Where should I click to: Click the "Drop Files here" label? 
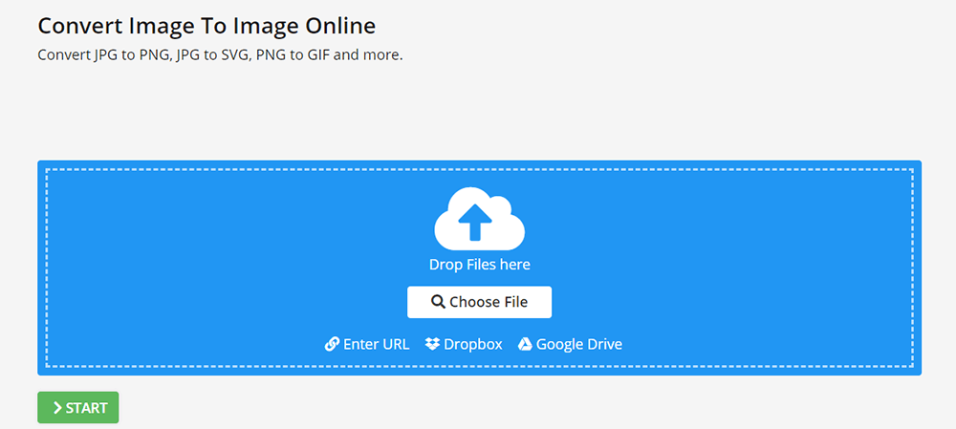[479, 265]
